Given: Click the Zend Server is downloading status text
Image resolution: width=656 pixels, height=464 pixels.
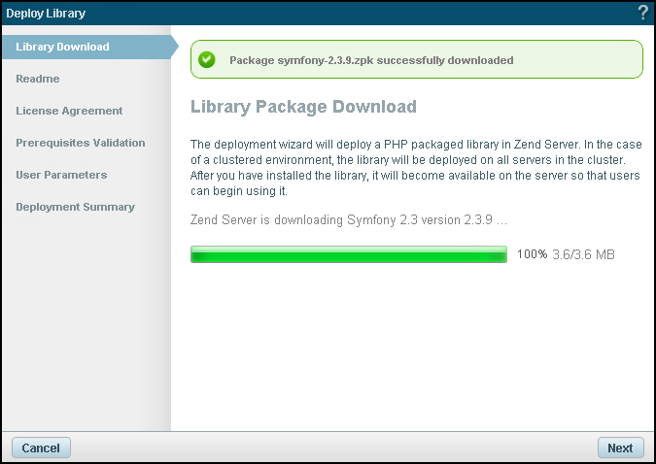Looking at the screenshot, I should 349,220.
